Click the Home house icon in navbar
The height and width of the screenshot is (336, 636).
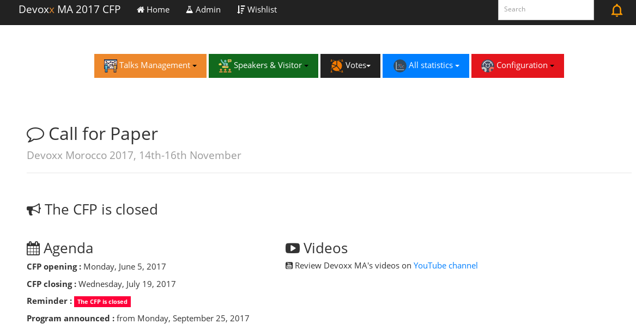click(141, 10)
